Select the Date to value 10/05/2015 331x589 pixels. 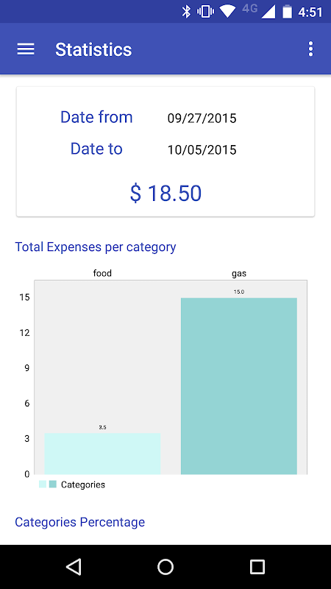pyautogui.click(x=202, y=150)
